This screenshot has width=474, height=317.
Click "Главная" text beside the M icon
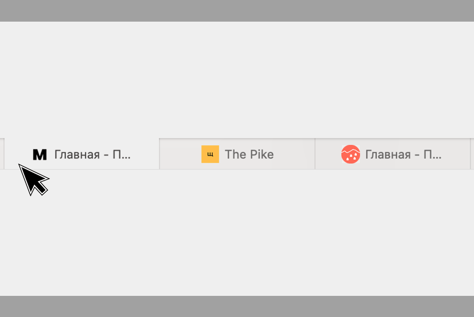[x=77, y=155]
